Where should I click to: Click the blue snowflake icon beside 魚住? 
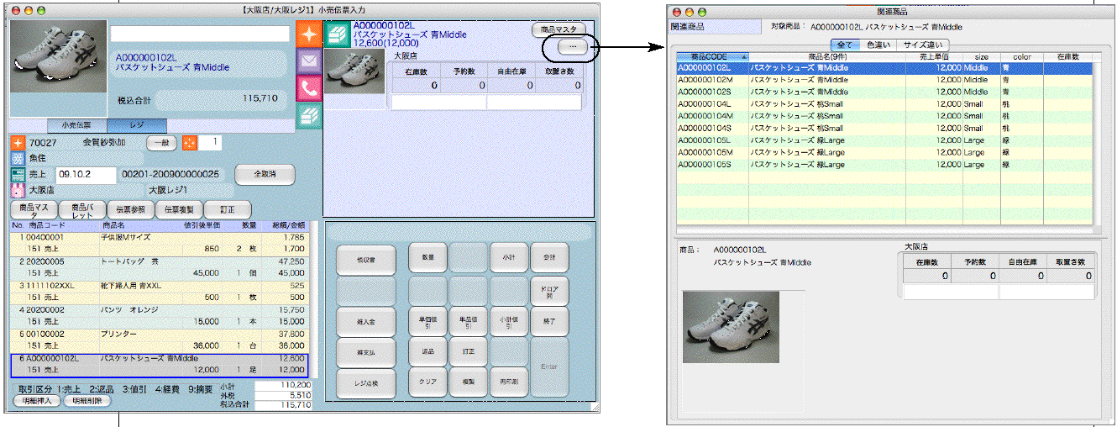pos(18,158)
